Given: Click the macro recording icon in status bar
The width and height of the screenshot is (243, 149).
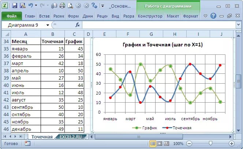Looking at the screenshot, I should click(x=27, y=144).
